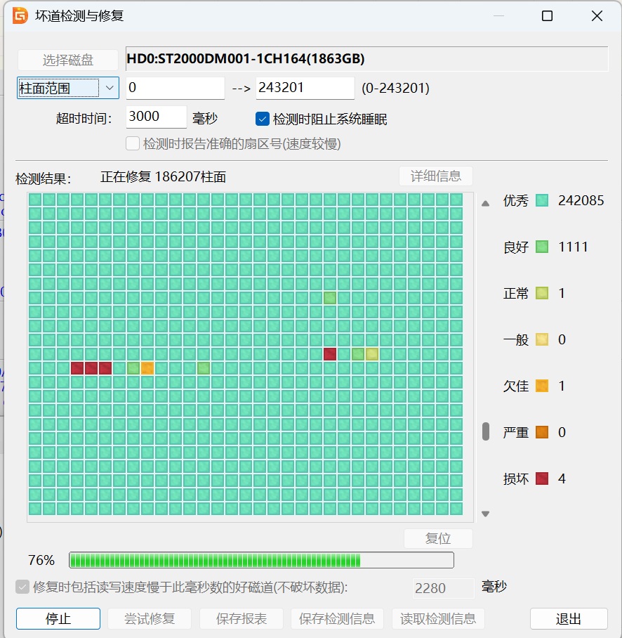
Task: Click the 保存检测信息 button
Action: click(337, 619)
